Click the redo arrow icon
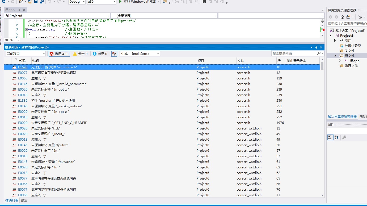This screenshot has width=367, height=206. pyautogui.click(x=59, y=2)
